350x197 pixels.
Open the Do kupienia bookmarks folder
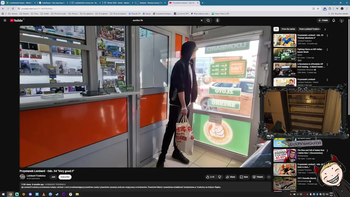[x=101, y=13]
